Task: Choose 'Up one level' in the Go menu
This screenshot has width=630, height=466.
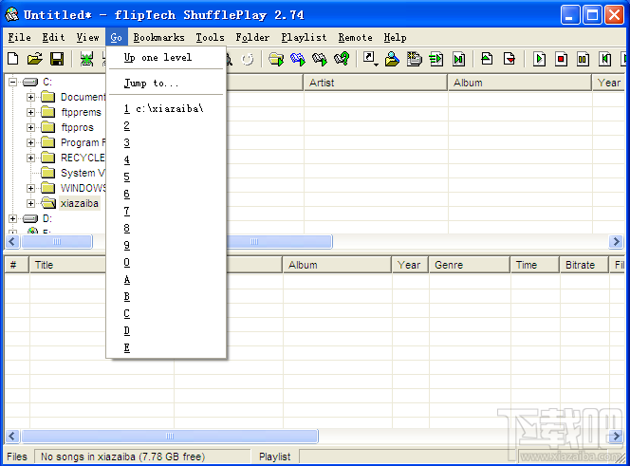Action: 166,58
